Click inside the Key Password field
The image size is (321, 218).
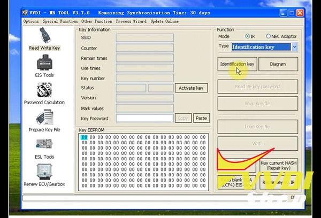(144, 119)
